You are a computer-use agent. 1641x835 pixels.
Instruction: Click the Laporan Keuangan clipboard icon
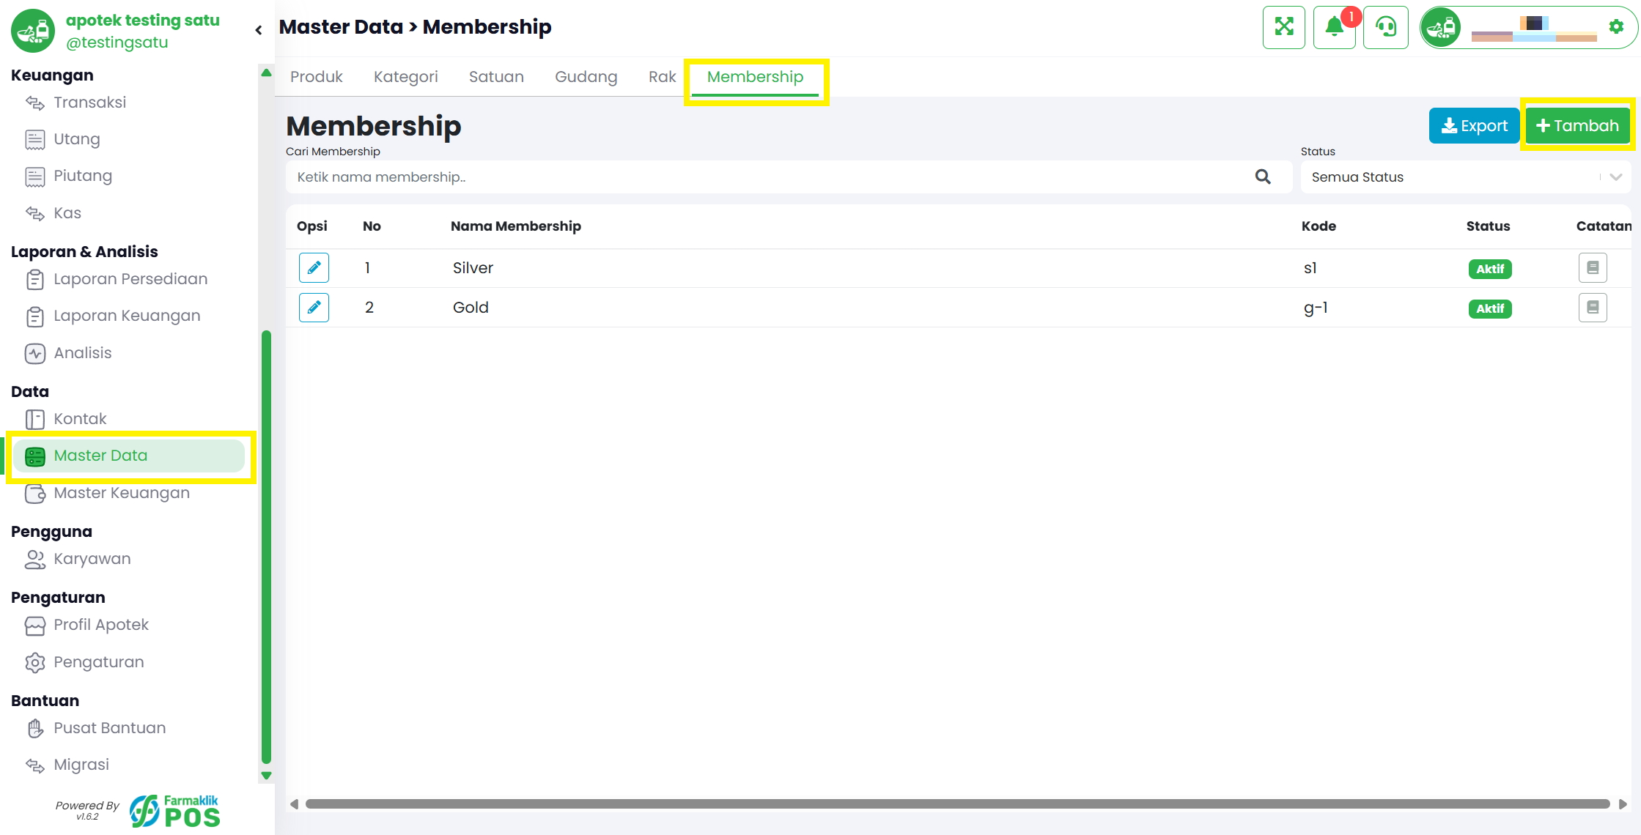tap(34, 316)
